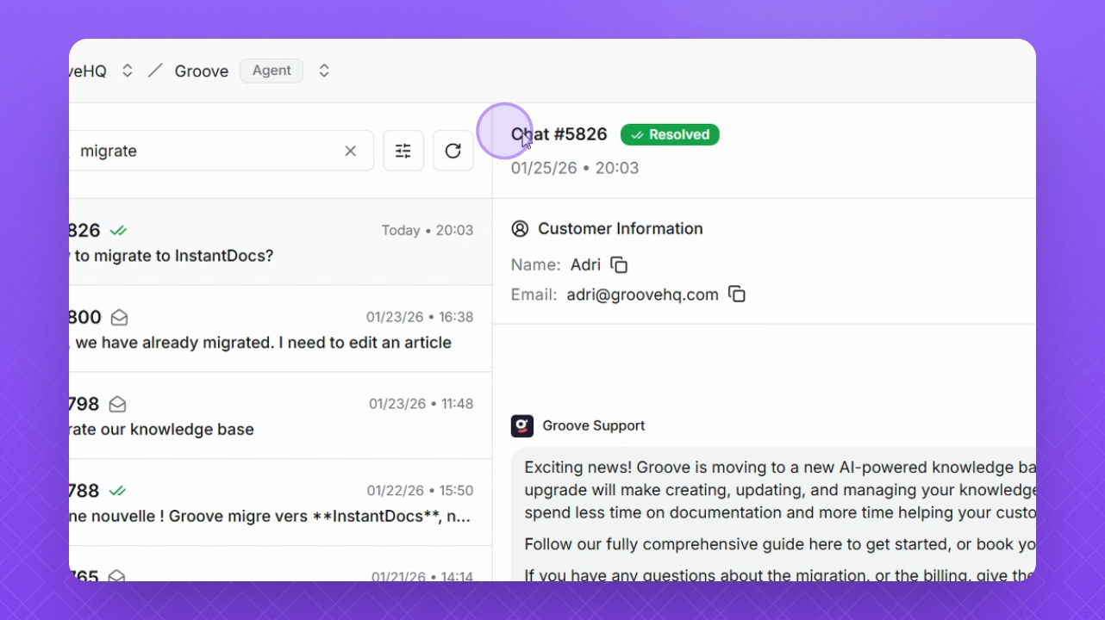This screenshot has height=620, width=1105.
Task: Select the Groove breadcrumb
Action: point(202,71)
